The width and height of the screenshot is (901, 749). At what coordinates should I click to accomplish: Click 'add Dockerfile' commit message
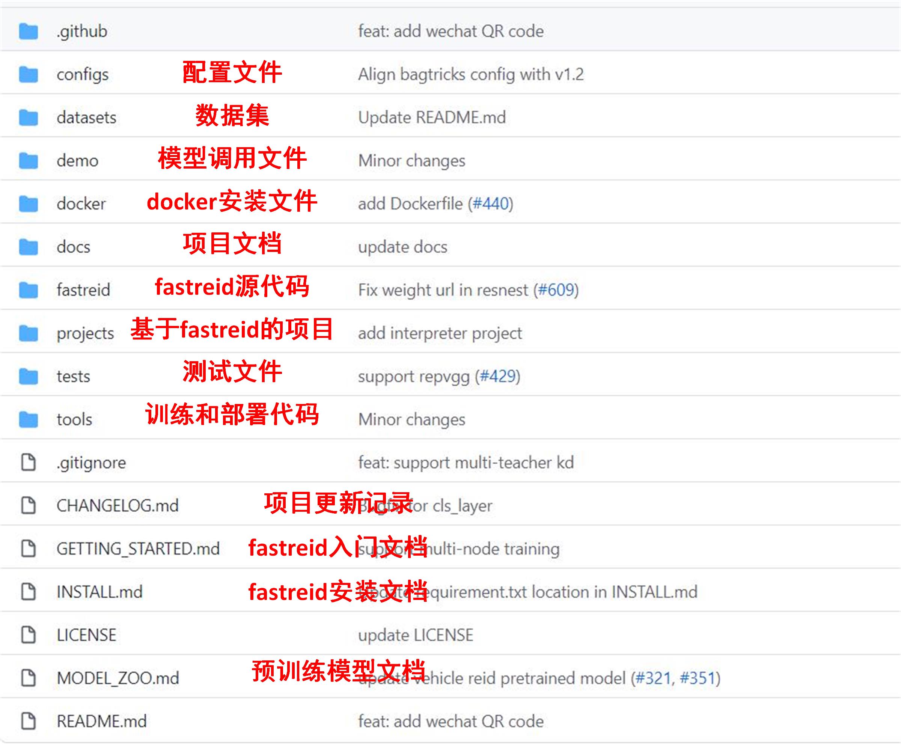[x=410, y=204]
